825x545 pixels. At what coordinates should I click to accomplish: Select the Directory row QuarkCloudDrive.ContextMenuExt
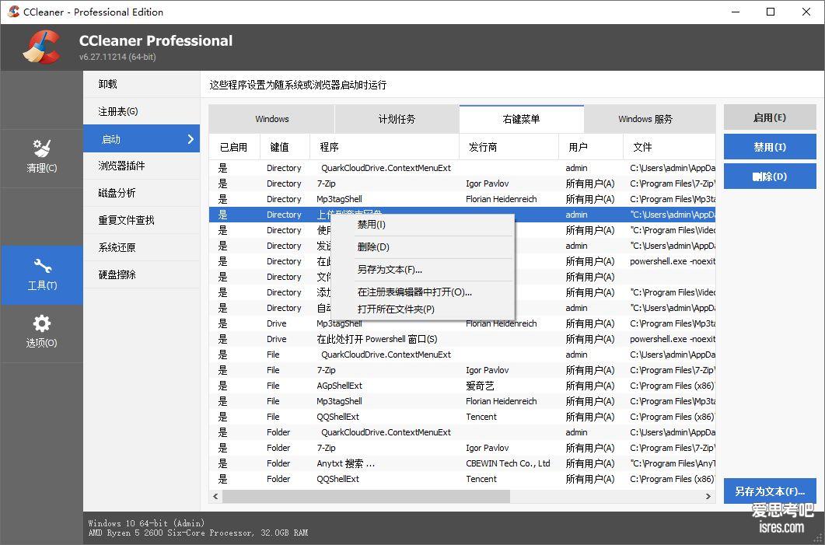tap(462, 168)
